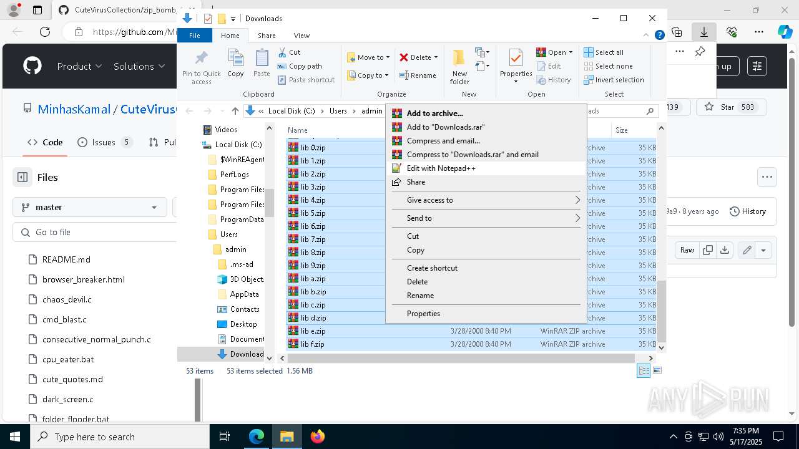Image resolution: width=799 pixels, height=449 pixels.
Task: Expand Send to submenu
Action: click(486, 218)
